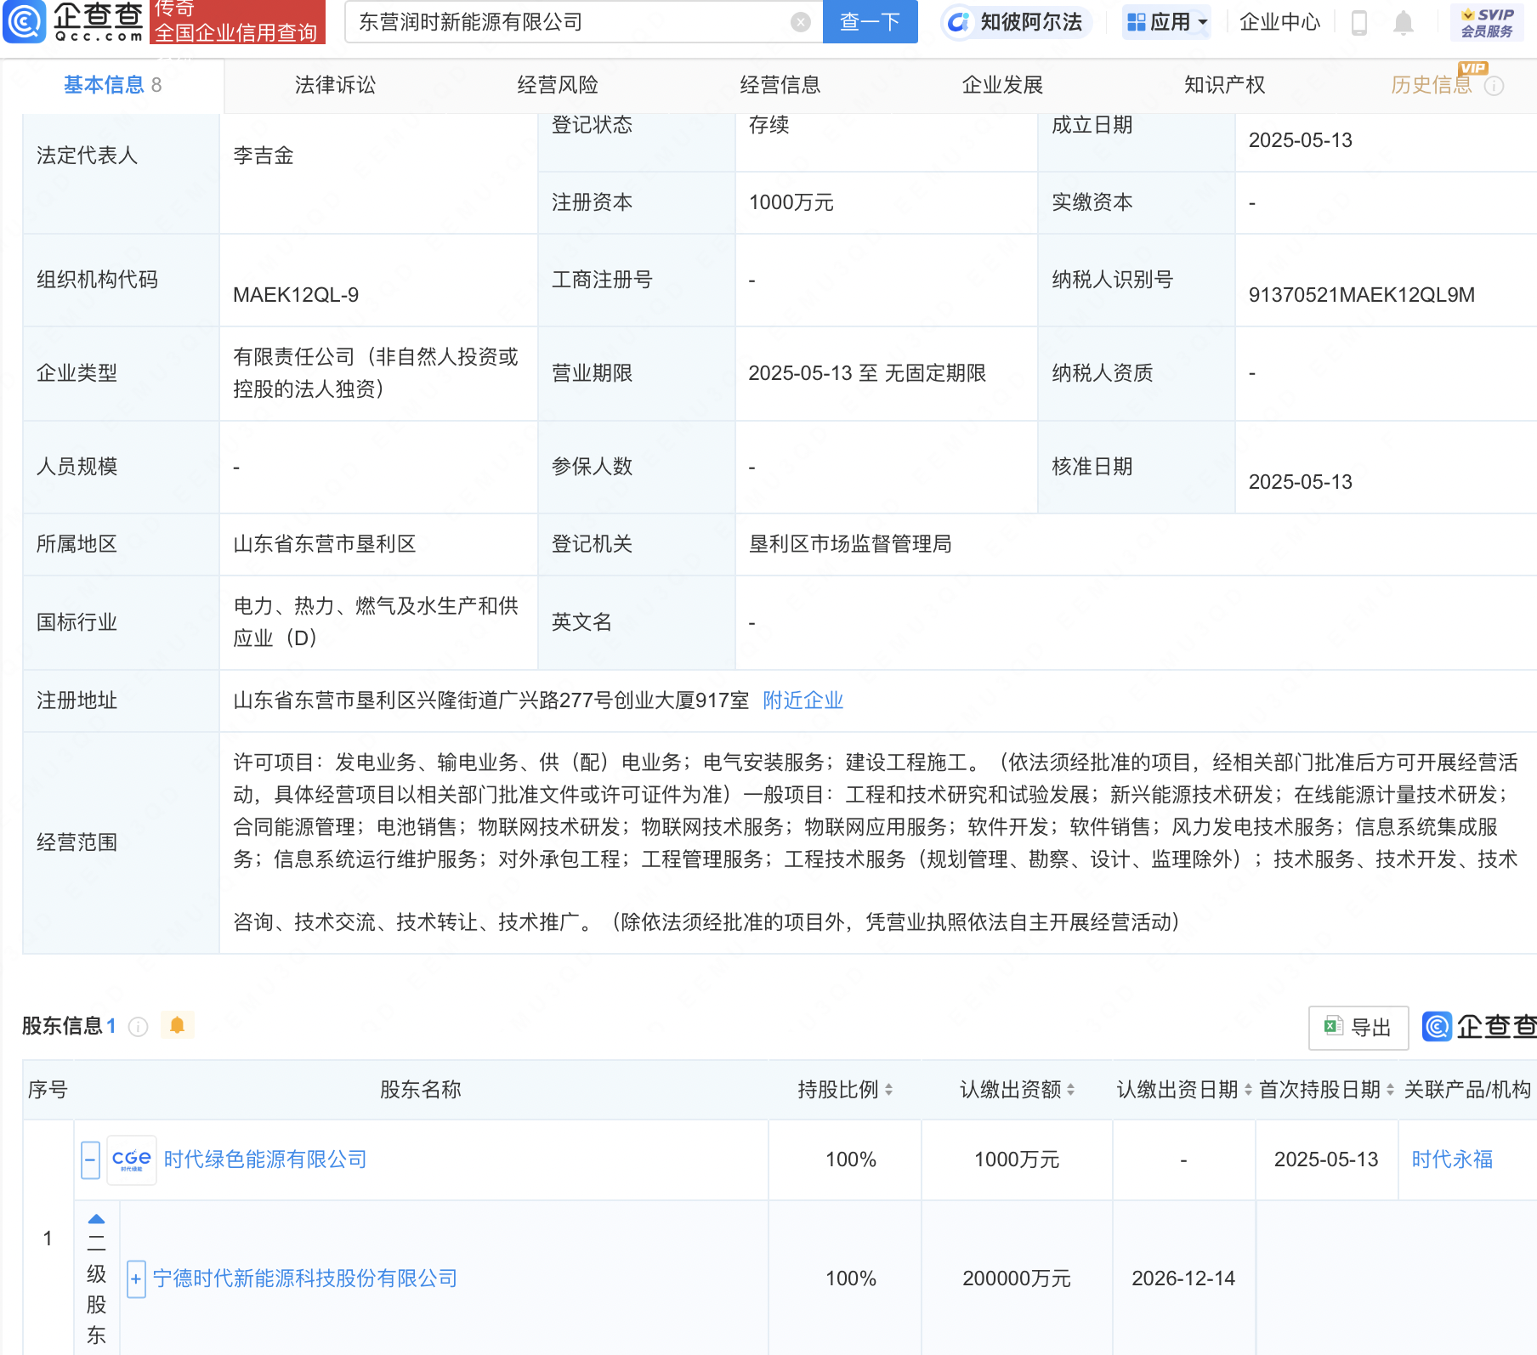Collapse 时代绿色能源有限公司 shareholder row
The image size is (1537, 1355).
90,1160
